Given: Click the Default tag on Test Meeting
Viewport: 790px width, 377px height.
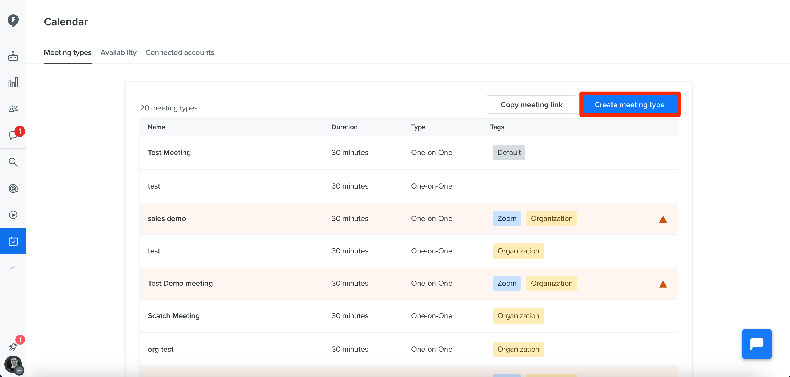Looking at the screenshot, I should pos(509,153).
